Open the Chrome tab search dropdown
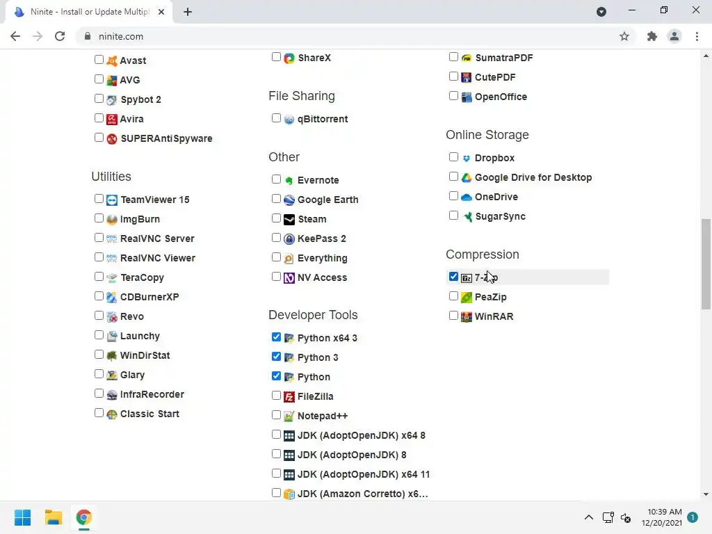Image resolution: width=712 pixels, height=534 pixels. coord(601,12)
